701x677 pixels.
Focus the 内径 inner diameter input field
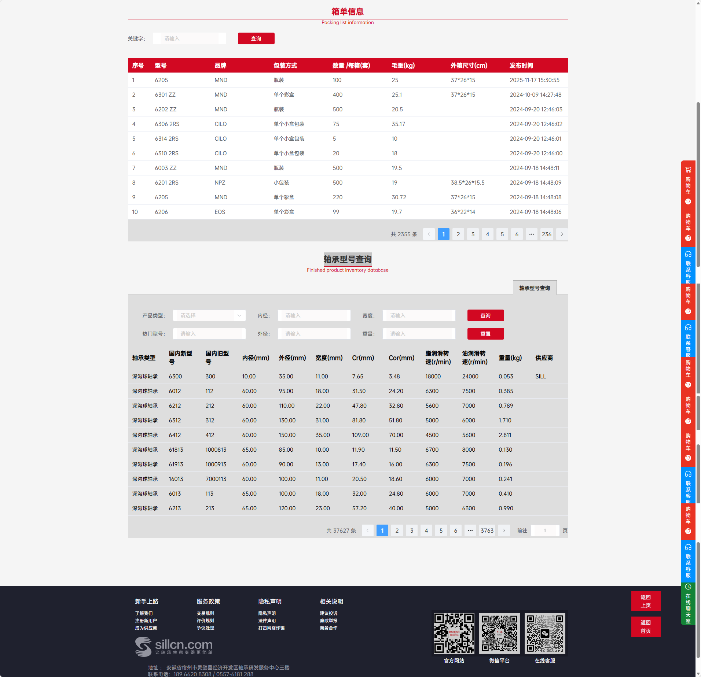click(x=314, y=315)
